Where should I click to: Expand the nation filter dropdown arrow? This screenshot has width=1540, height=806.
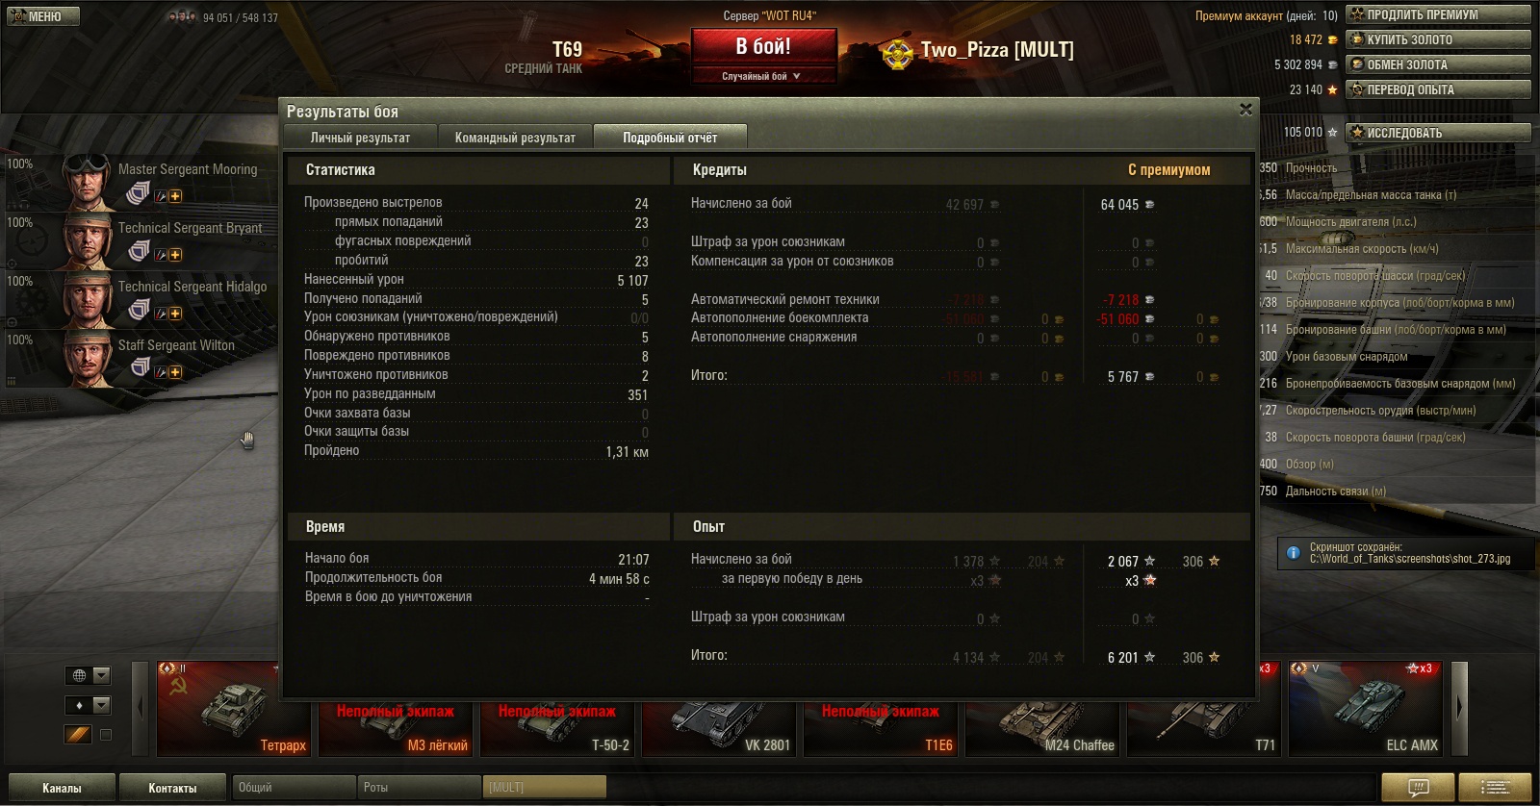point(102,675)
